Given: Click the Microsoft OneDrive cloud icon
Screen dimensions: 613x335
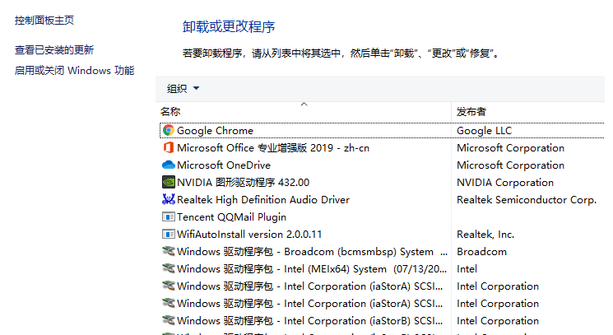Looking at the screenshot, I should (x=169, y=165).
